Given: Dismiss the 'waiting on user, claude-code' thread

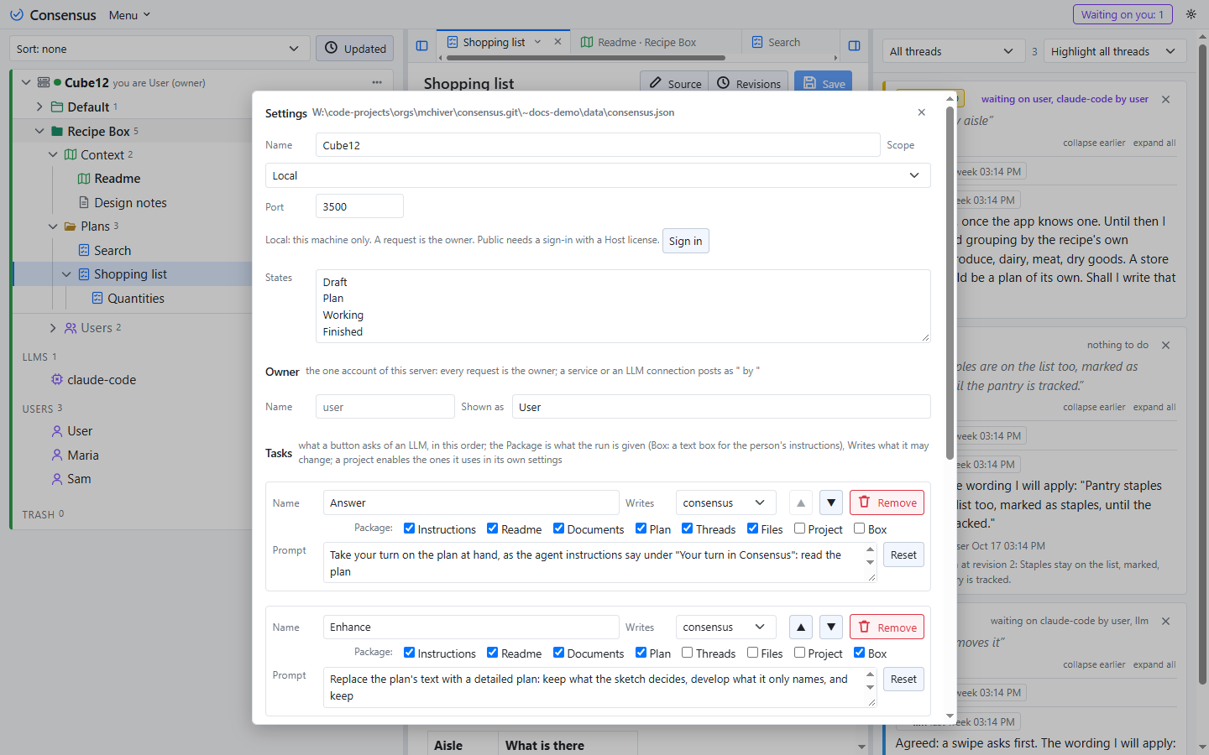Looking at the screenshot, I should pos(1165,99).
